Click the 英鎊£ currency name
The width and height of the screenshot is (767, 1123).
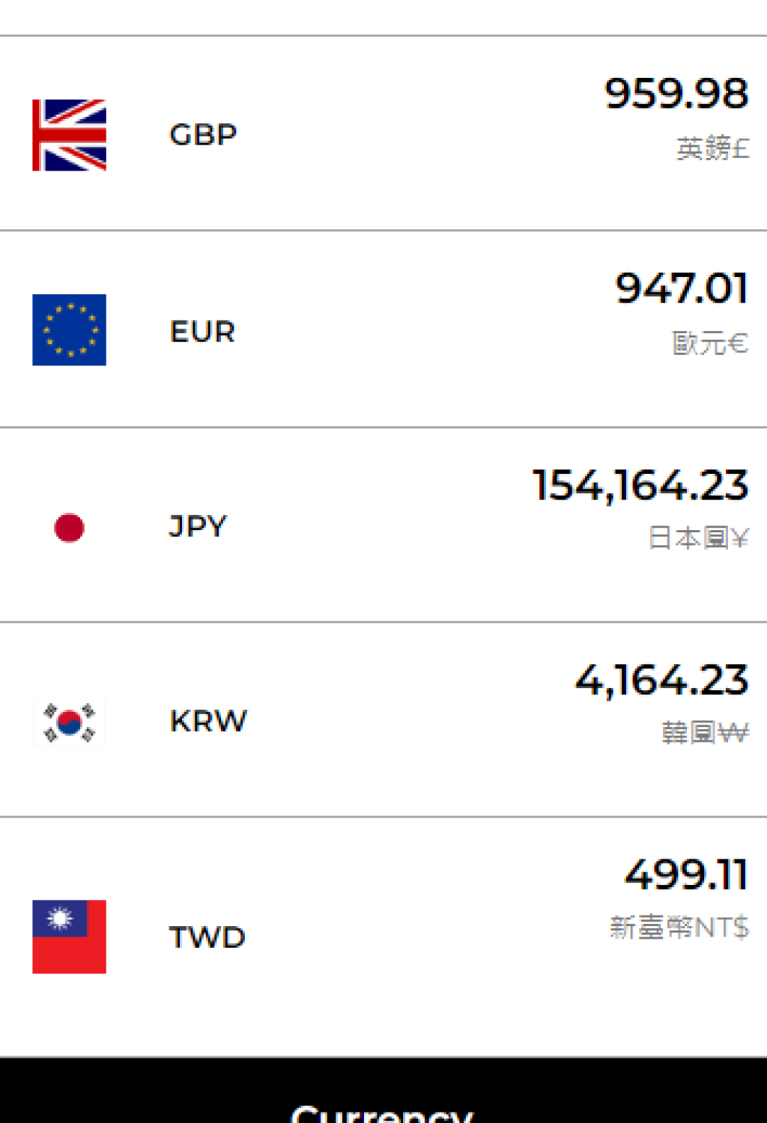(713, 148)
